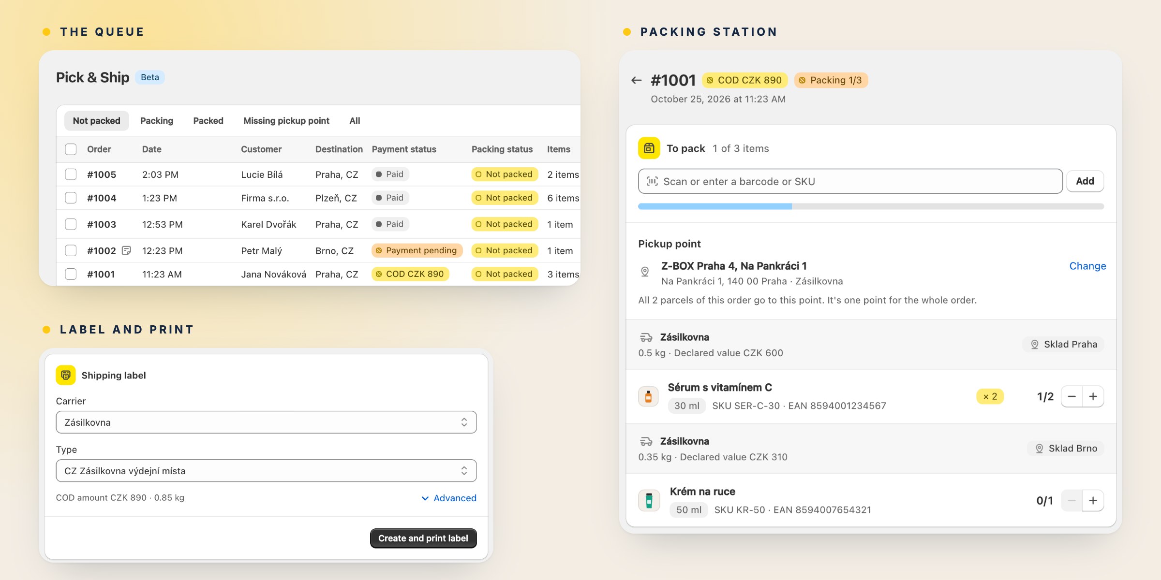The width and height of the screenshot is (1161, 580).
Task: Select the checkbox for order #1003
Action: point(71,224)
